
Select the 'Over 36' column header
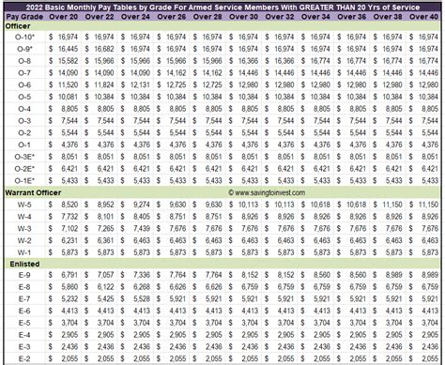[352, 17]
